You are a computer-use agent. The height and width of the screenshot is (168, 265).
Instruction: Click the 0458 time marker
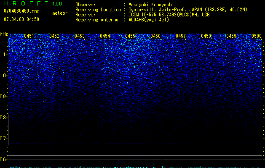click(x=206, y=36)
